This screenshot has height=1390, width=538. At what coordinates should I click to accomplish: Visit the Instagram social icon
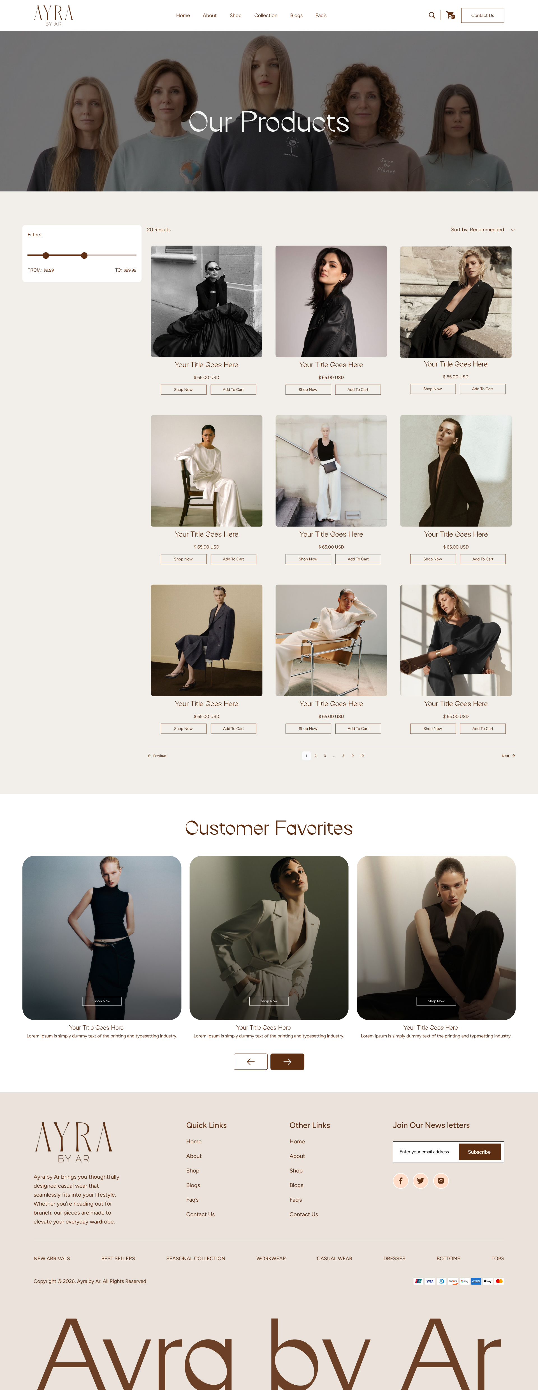coord(441,1181)
